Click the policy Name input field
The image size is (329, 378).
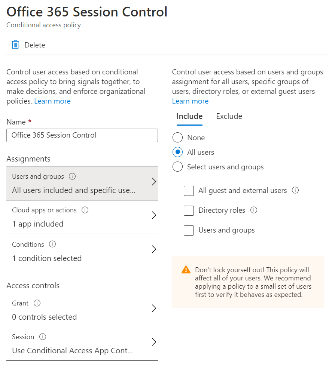pyautogui.click(x=82, y=135)
